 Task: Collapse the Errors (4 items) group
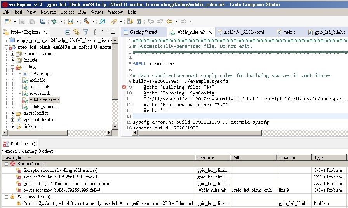click(x=7, y=164)
